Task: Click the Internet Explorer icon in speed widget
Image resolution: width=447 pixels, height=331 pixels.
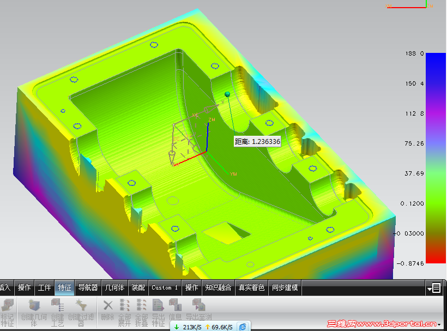Action: pyautogui.click(x=243, y=327)
